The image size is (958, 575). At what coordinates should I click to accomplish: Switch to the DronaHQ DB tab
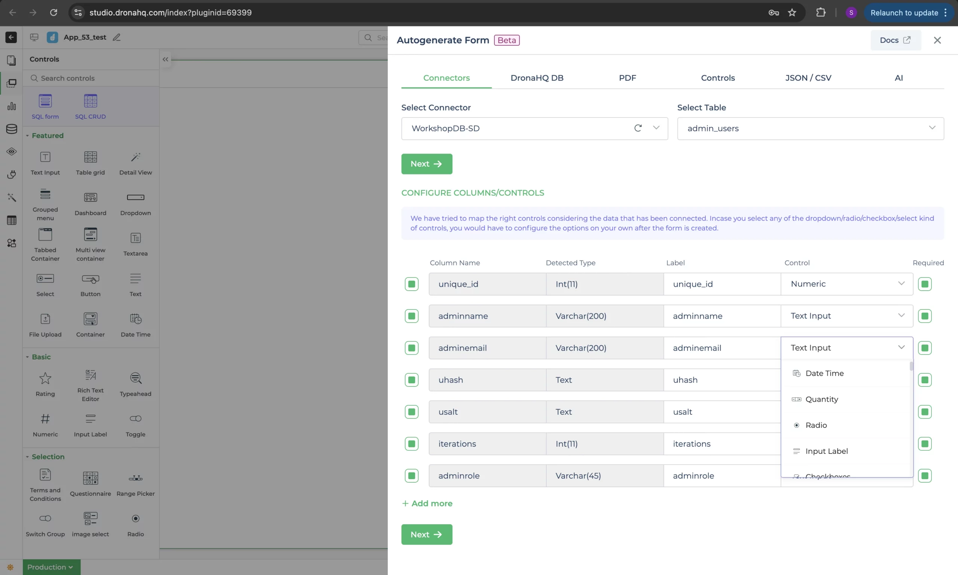click(537, 78)
